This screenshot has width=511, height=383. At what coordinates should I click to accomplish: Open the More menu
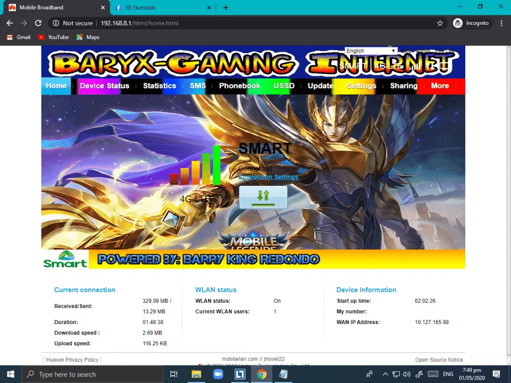tap(440, 86)
